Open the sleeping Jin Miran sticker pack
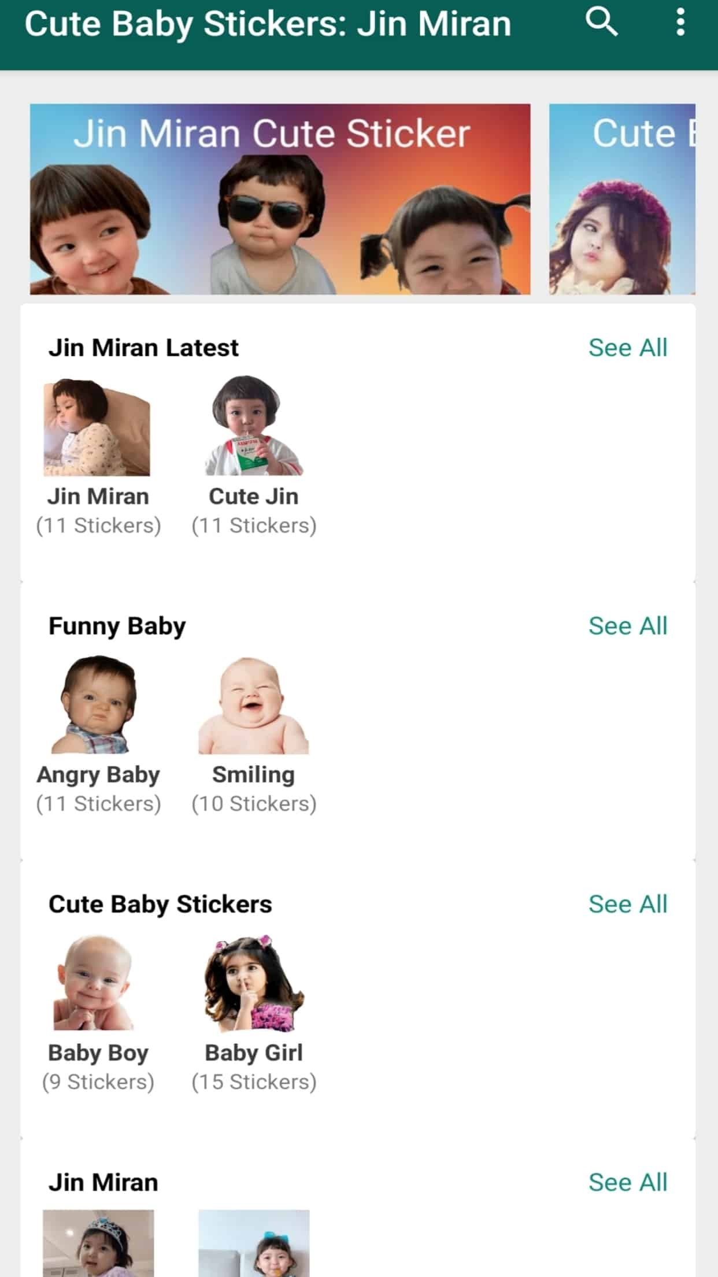The image size is (718, 1277). pos(97,428)
